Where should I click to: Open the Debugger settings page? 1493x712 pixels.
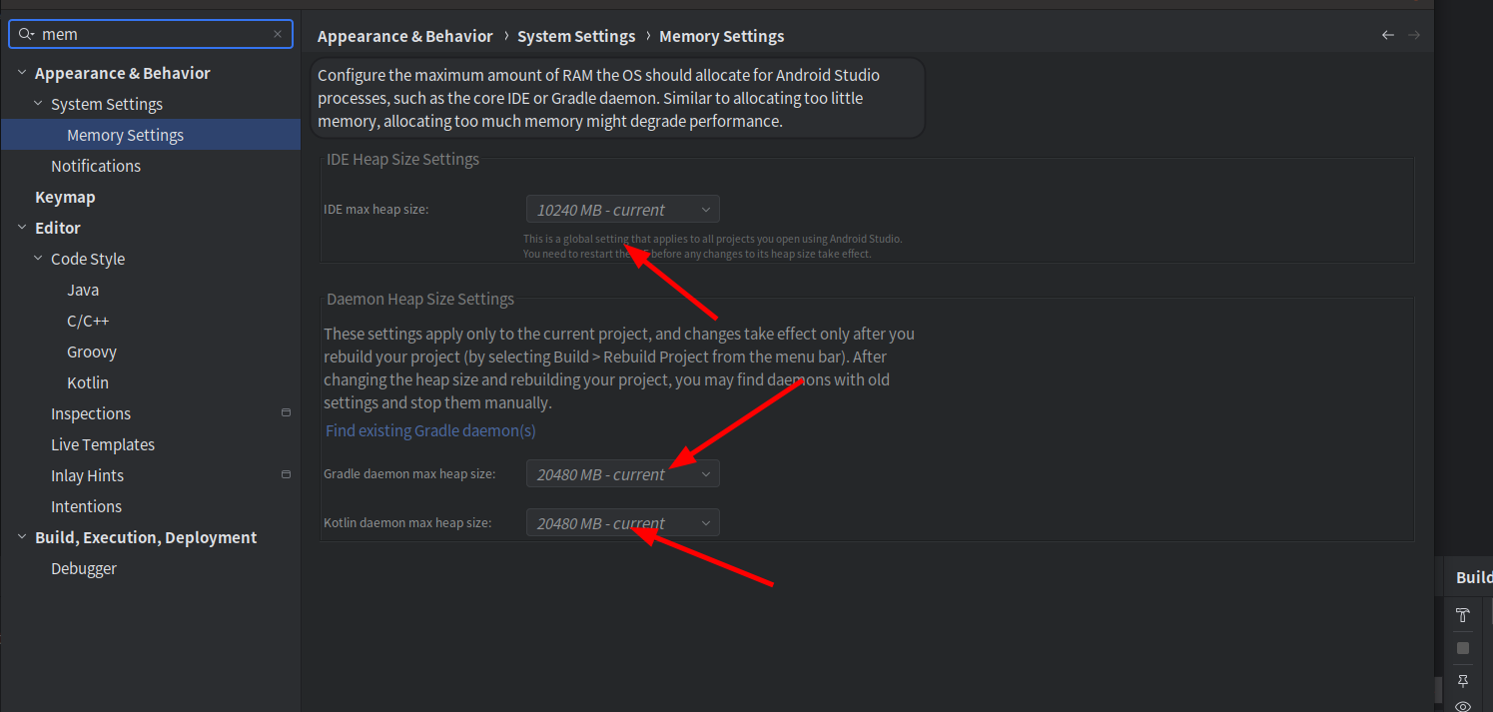pos(84,568)
